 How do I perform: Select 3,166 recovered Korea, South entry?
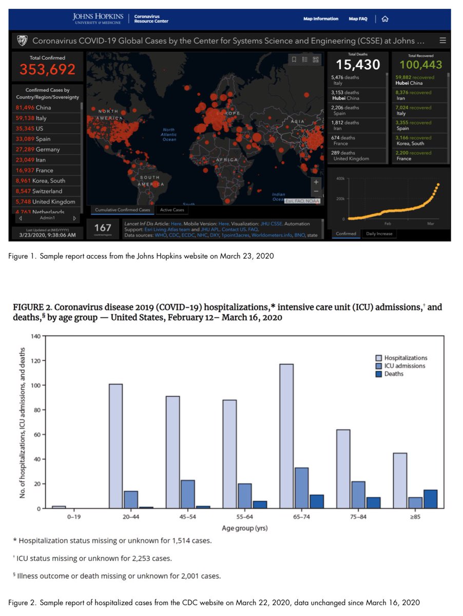(x=420, y=141)
